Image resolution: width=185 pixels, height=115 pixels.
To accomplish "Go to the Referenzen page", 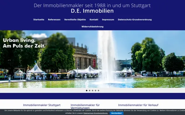I will tap(54, 20).
